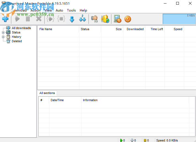196x142 pixels.
Task: Click the Delete download X icon
Action: point(39,19)
